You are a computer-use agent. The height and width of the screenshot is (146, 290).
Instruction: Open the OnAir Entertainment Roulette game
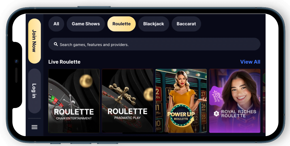tap(74, 101)
